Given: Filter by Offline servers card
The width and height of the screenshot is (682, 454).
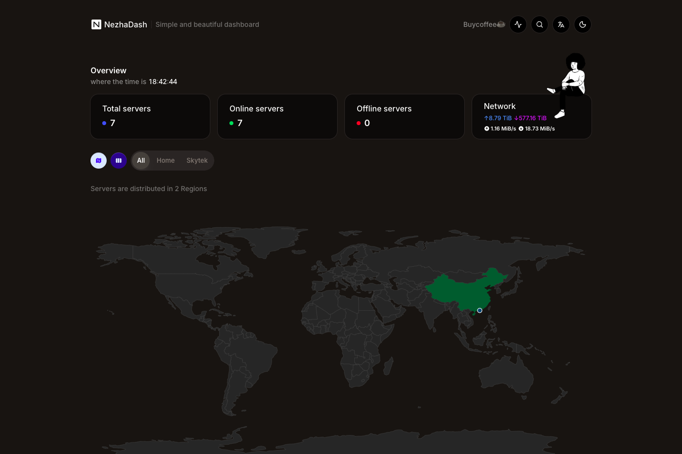Looking at the screenshot, I should 405,116.
